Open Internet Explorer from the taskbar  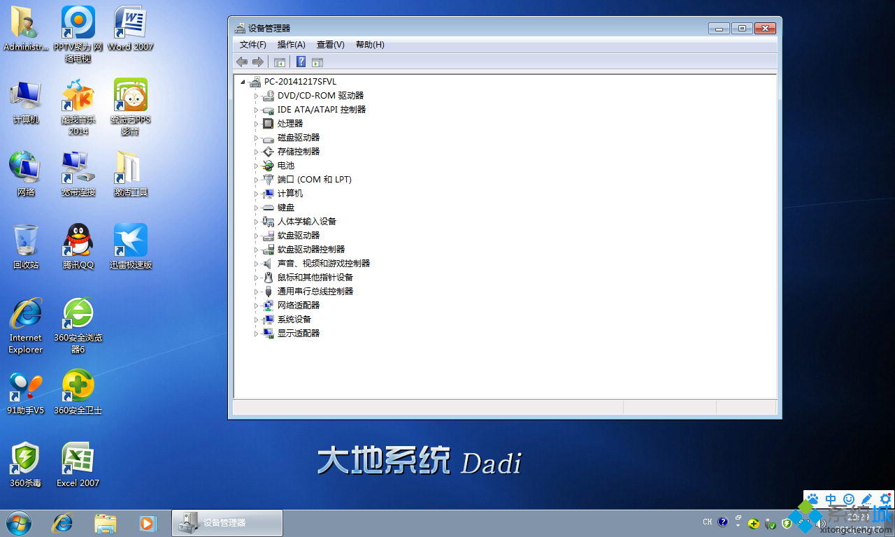tap(63, 523)
